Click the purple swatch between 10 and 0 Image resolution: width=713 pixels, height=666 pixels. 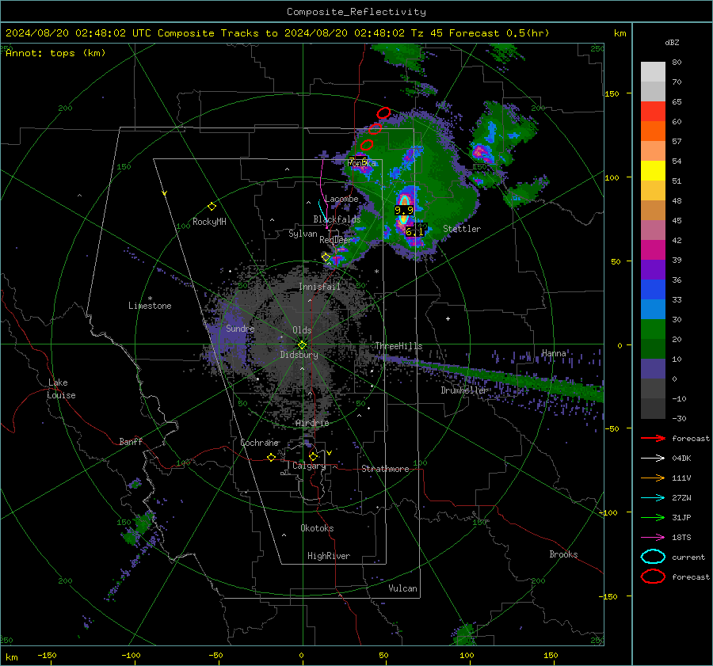pyautogui.click(x=653, y=369)
